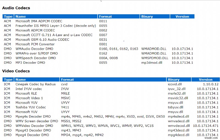The image size is (220, 140).
Task: Click format value 0001
Action: [x=103, y=44]
